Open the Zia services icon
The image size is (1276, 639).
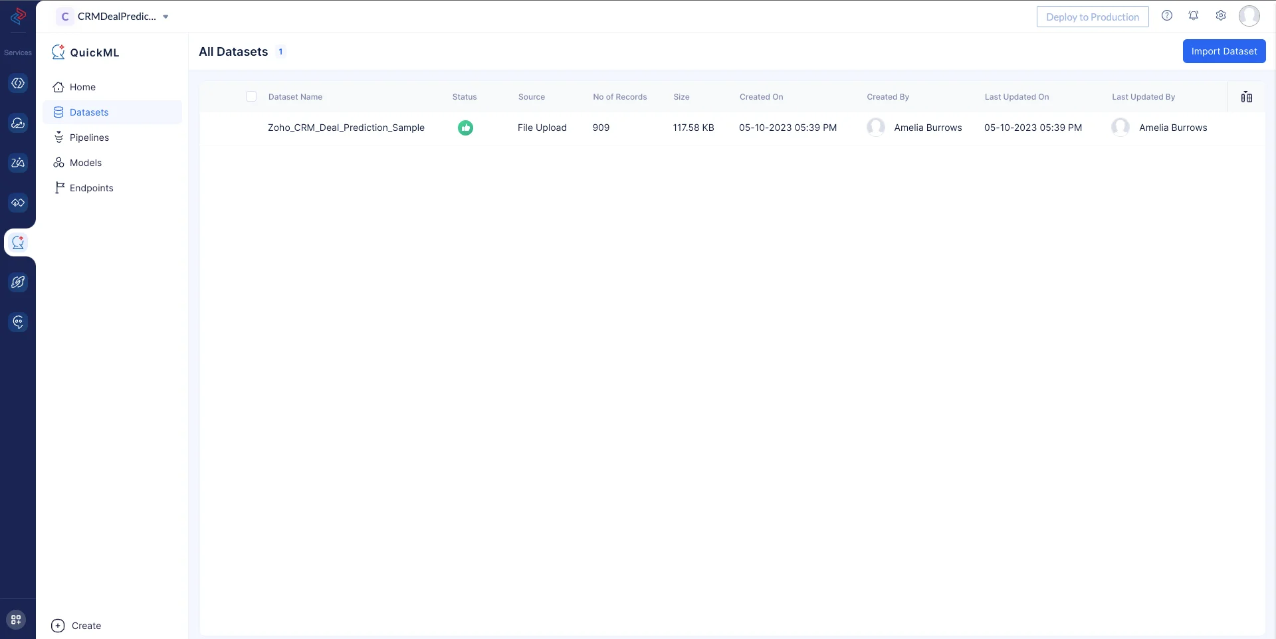tap(18, 163)
